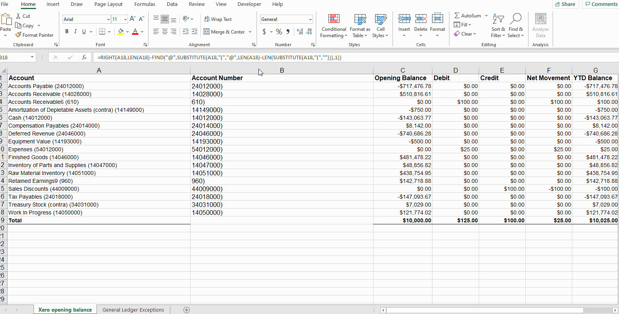Image resolution: width=619 pixels, height=314 pixels.
Task: Decrease font size with smaller A icon
Action: tap(141, 19)
